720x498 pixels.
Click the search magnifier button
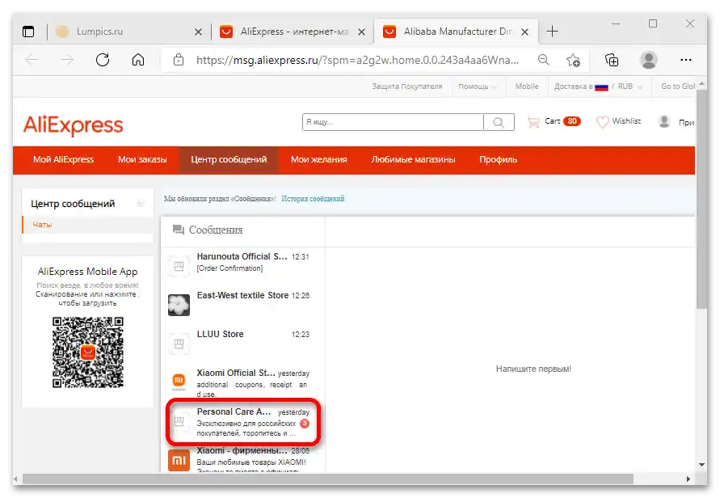[499, 122]
